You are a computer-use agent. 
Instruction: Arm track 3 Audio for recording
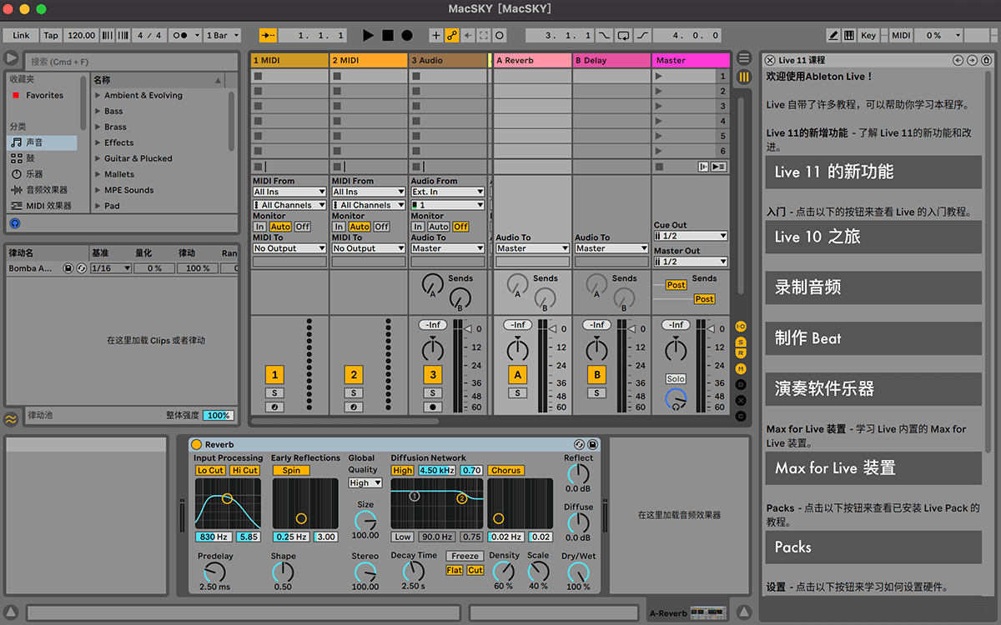pos(432,407)
